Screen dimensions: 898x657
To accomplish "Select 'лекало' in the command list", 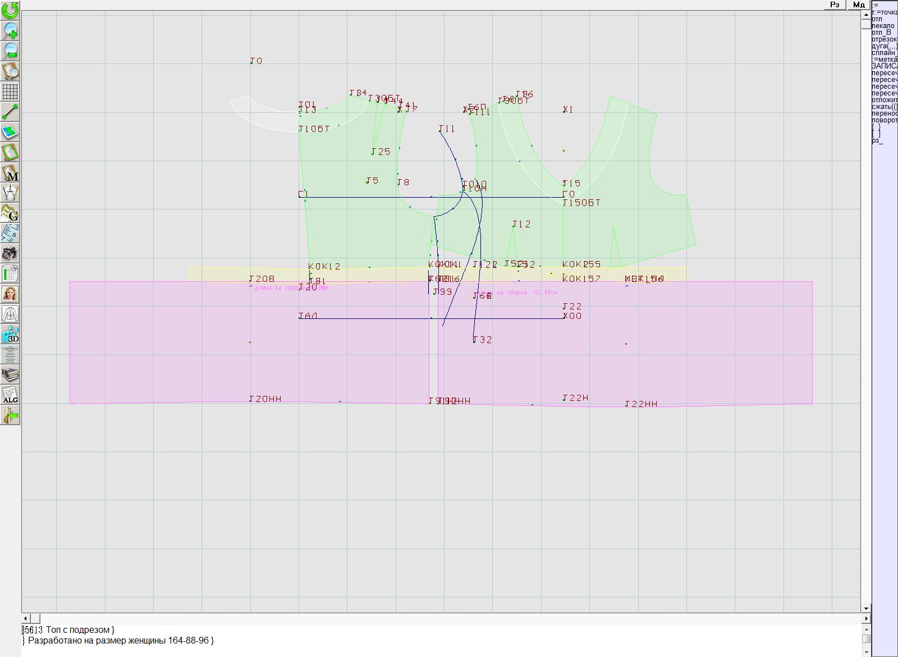I will tap(883, 26).
